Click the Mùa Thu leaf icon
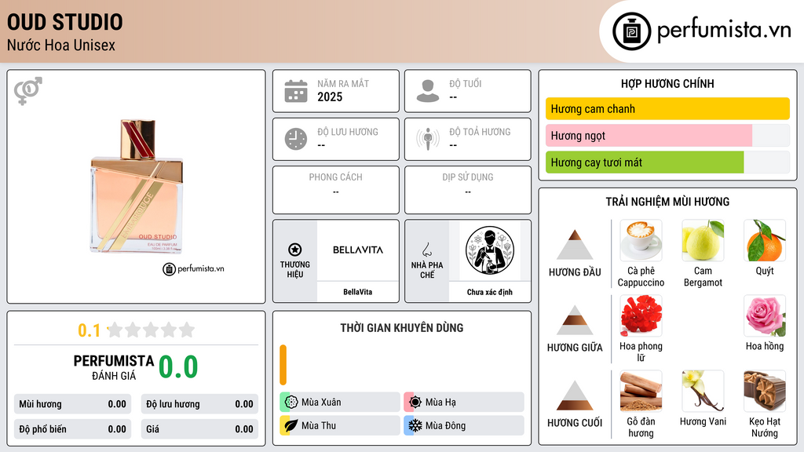The image size is (804, 452). tap(291, 425)
